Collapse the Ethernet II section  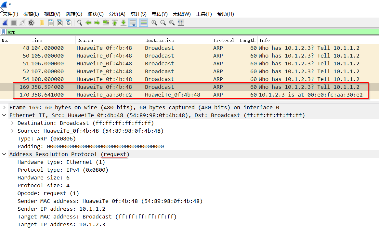[4, 115]
